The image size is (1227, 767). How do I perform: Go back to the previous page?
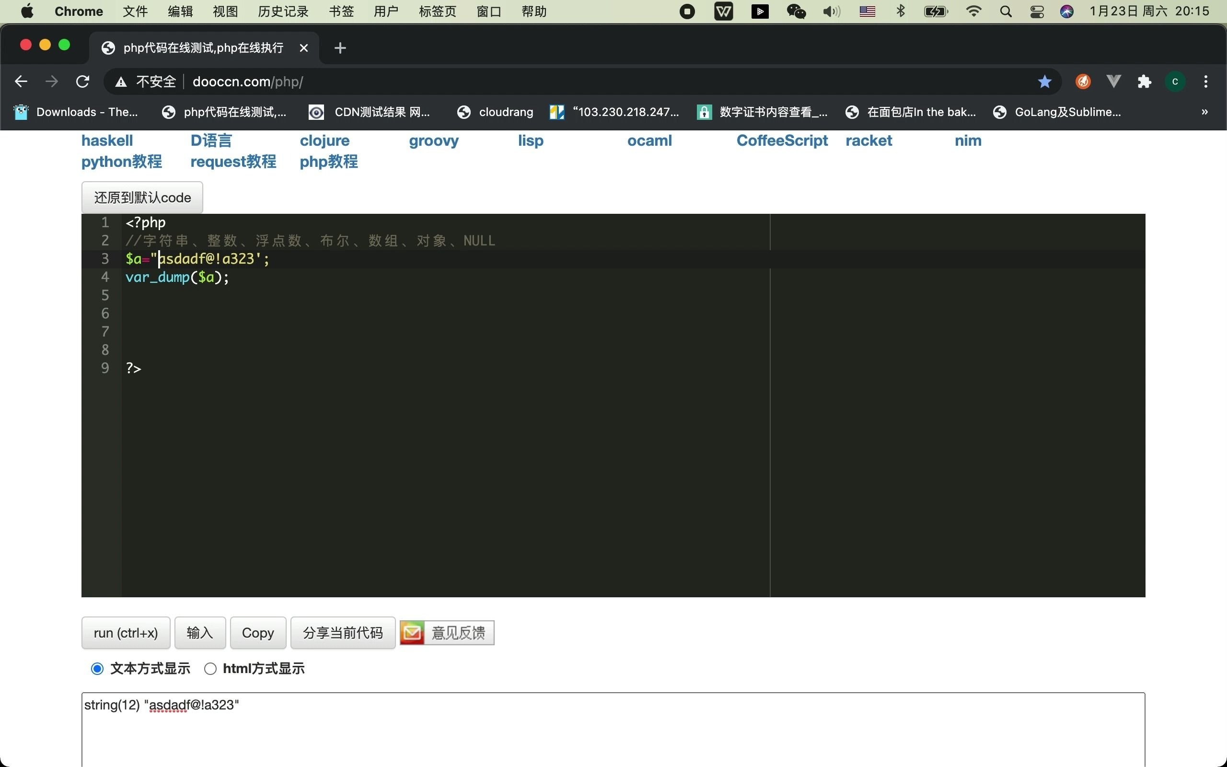click(x=21, y=81)
